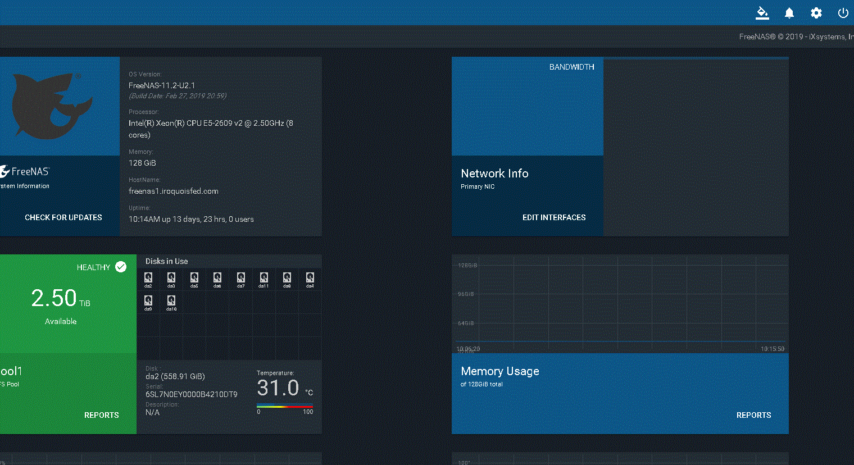Select disk da10 icon
Screen dimensions: 854x465
point(171,301)
